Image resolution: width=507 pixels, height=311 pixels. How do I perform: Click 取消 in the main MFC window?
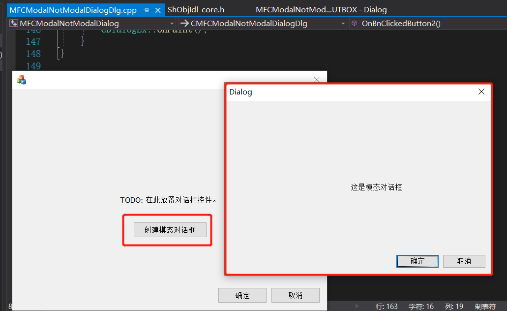[x=296, y=295]
